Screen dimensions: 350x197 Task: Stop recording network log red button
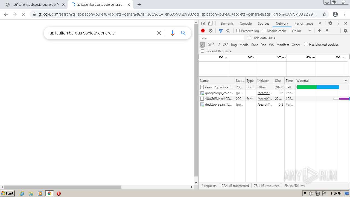coord(203,31)
